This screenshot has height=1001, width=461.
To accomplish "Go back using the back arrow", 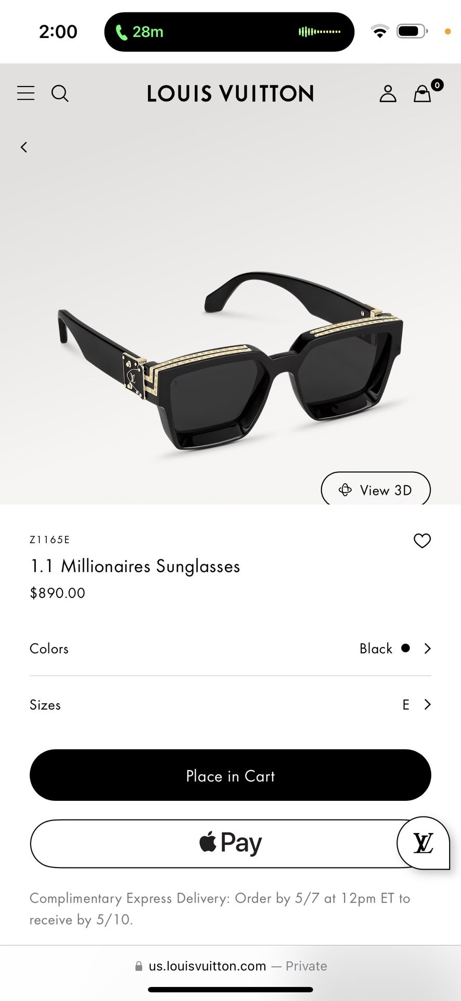I will [24, 147].
